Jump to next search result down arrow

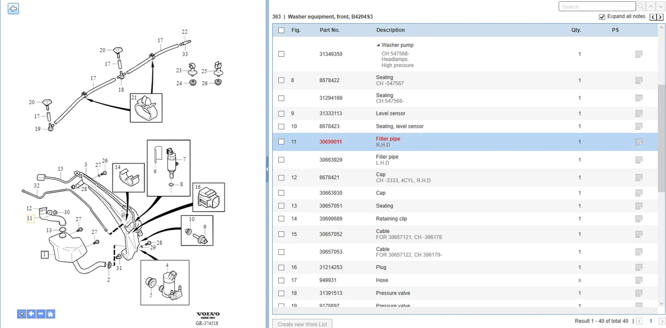coord(660,6)
